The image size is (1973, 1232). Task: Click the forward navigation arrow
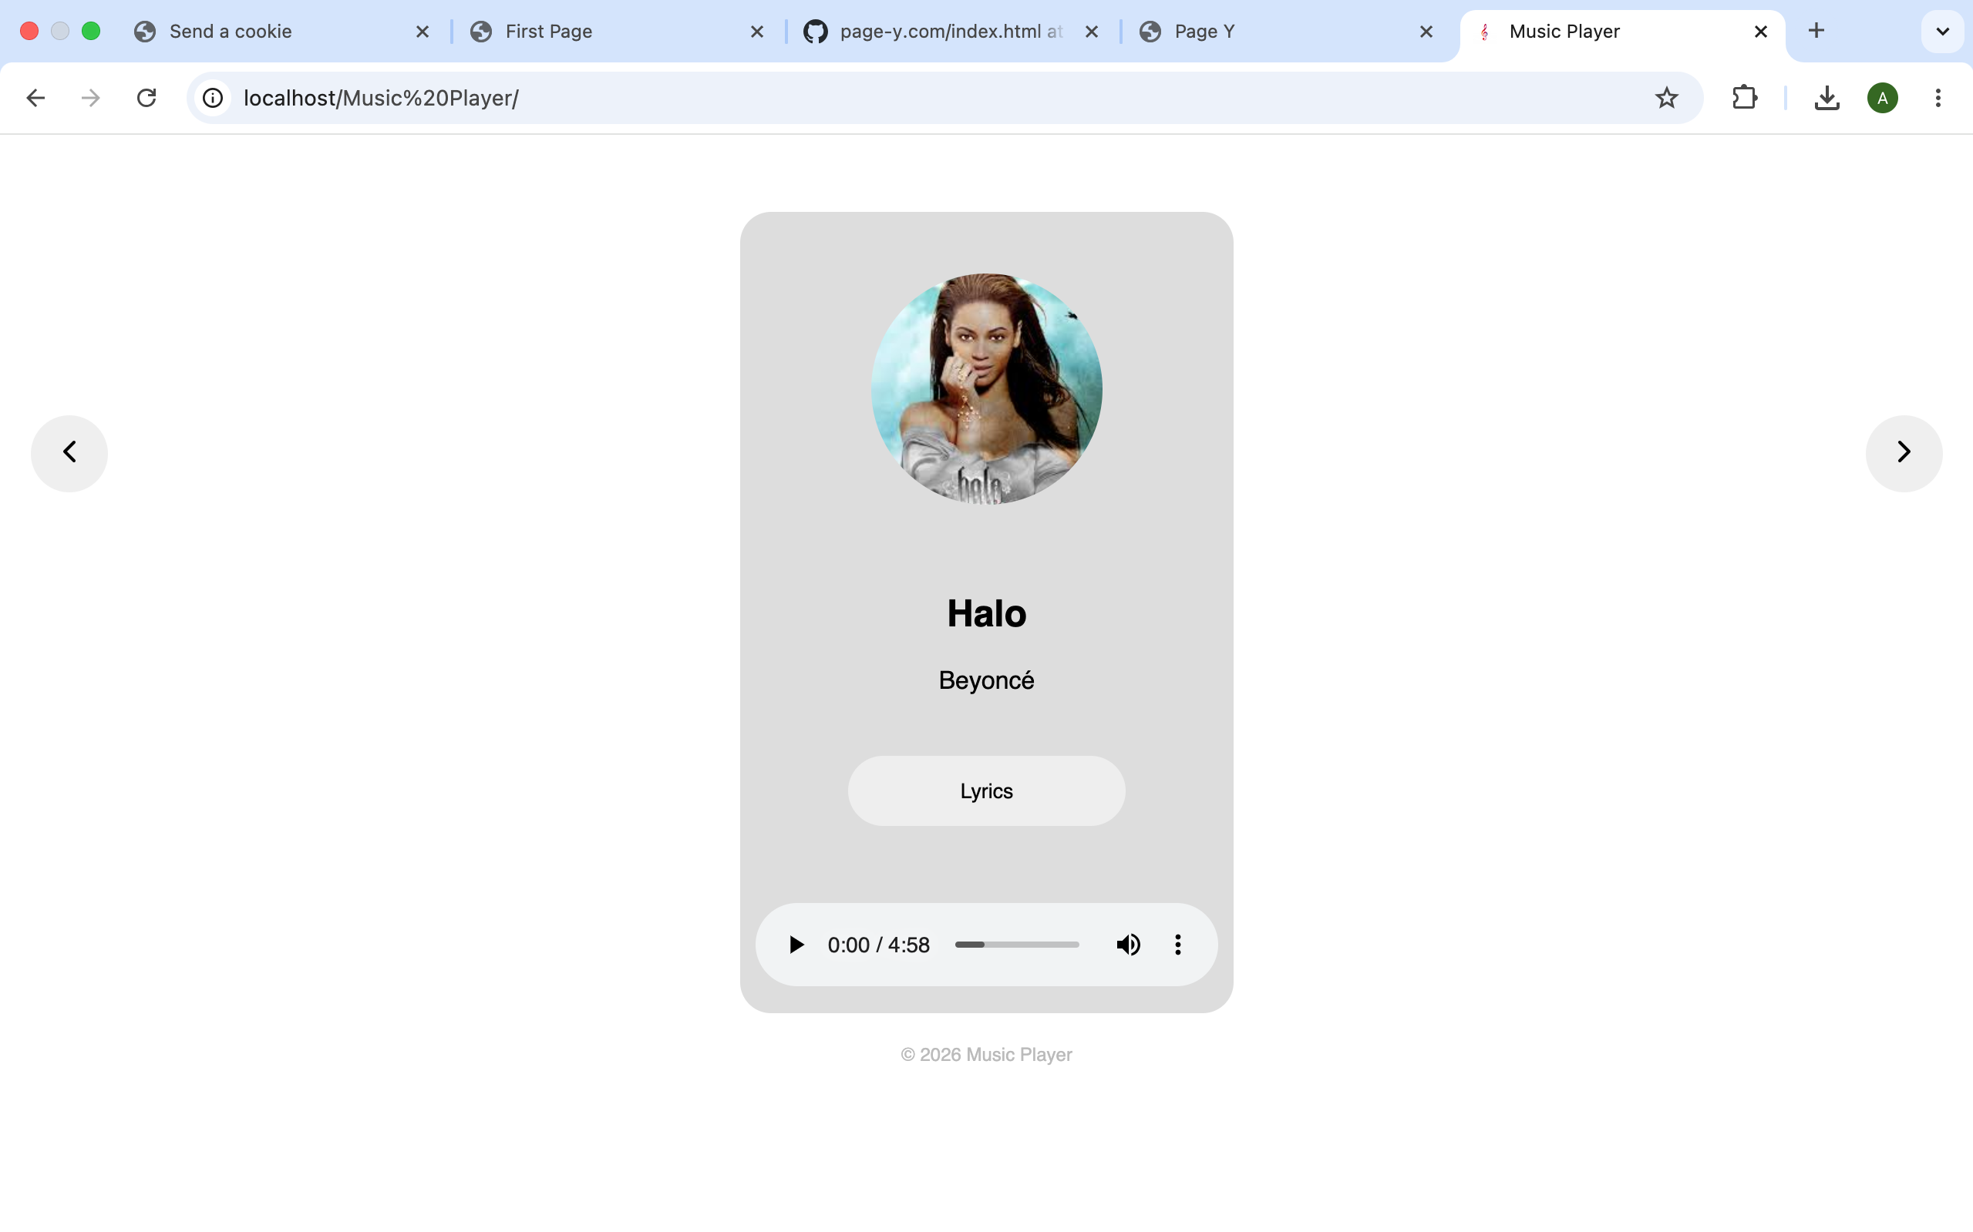click(90, 98)
